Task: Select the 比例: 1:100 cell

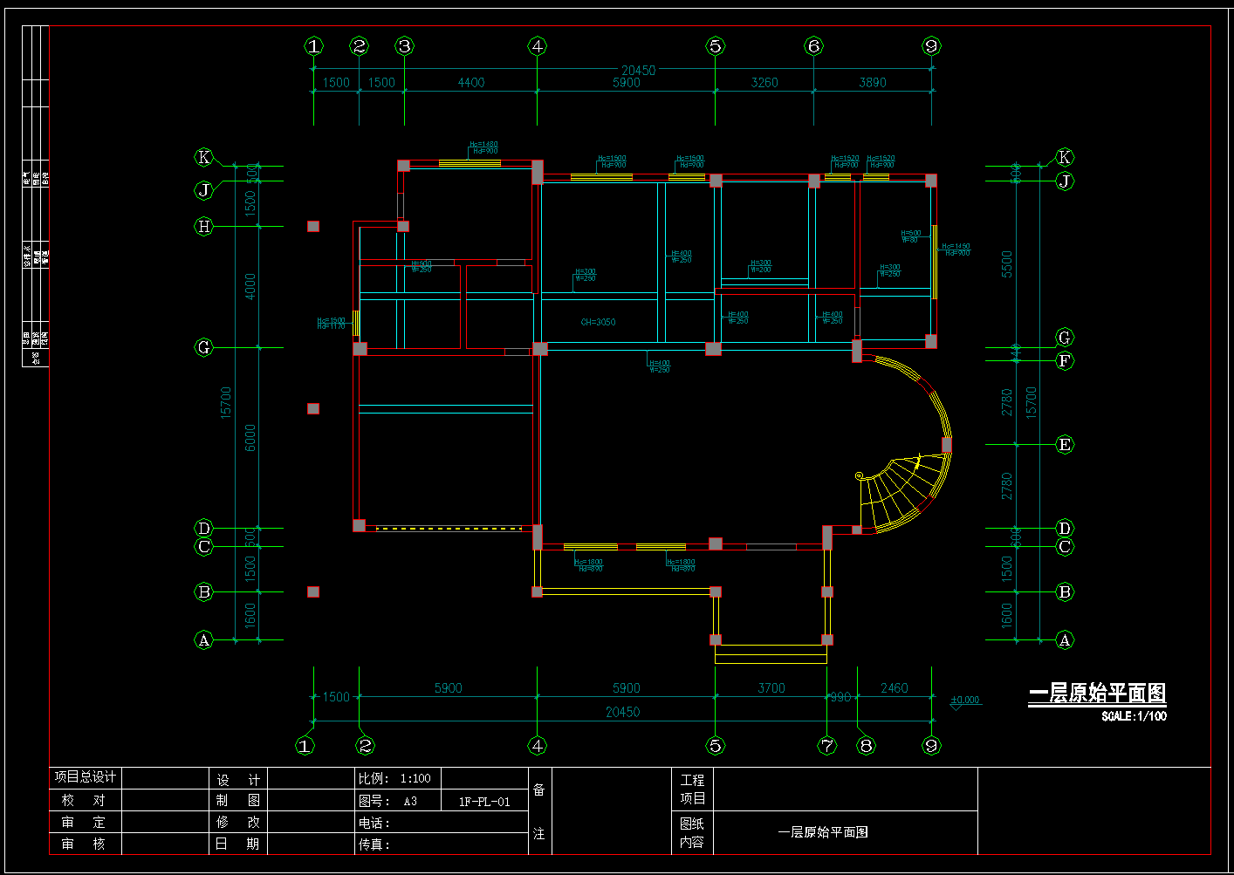Action: [395, 778]
